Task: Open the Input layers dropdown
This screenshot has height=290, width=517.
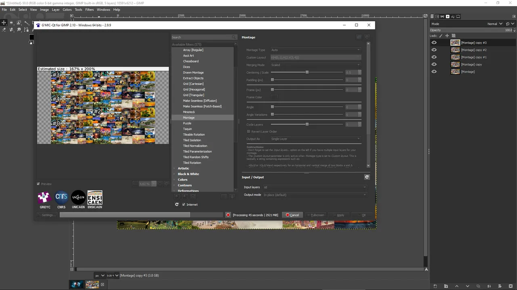Action: (x=315, y=187)
